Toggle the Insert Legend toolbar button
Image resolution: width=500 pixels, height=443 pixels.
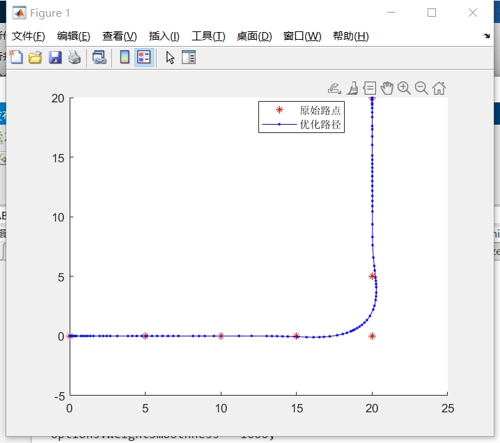tap(144, 58)
